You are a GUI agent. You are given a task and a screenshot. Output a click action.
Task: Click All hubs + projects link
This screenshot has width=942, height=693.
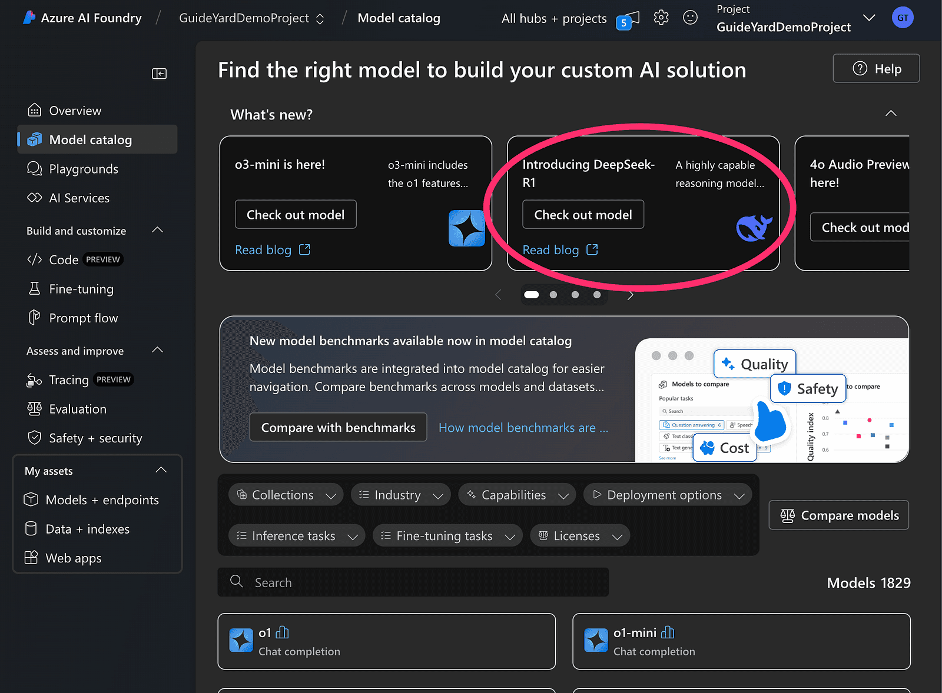(554, 18)
